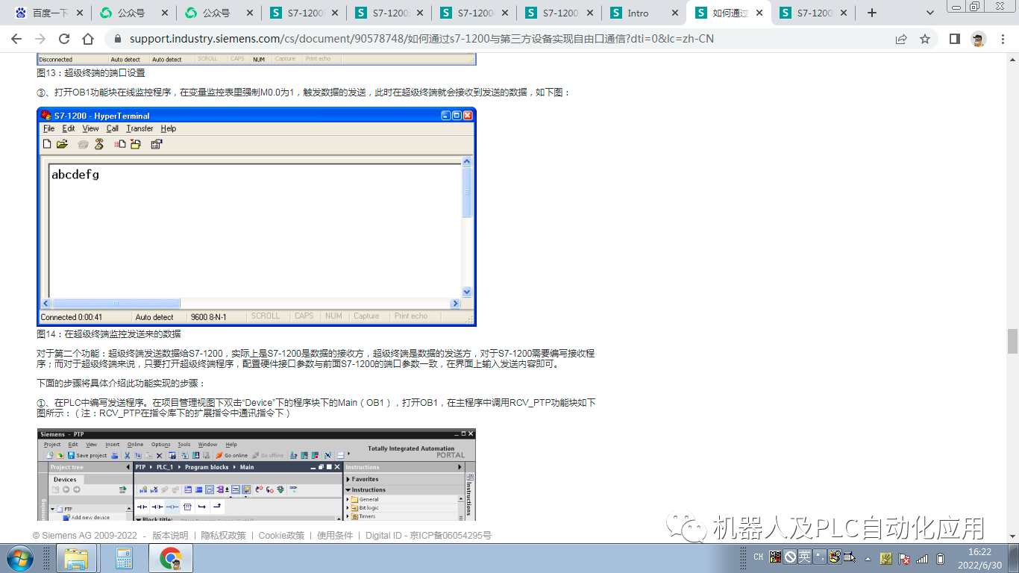This screenshot has height=573, width=1019.
Task: Click Save project in TIA Portal screenshot
Action: (87, 455)
